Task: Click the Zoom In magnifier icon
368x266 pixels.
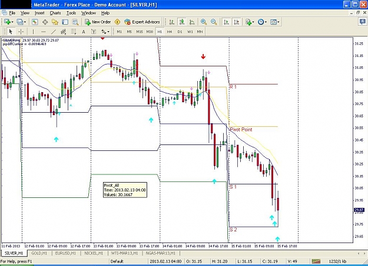Action: (204, 22)
